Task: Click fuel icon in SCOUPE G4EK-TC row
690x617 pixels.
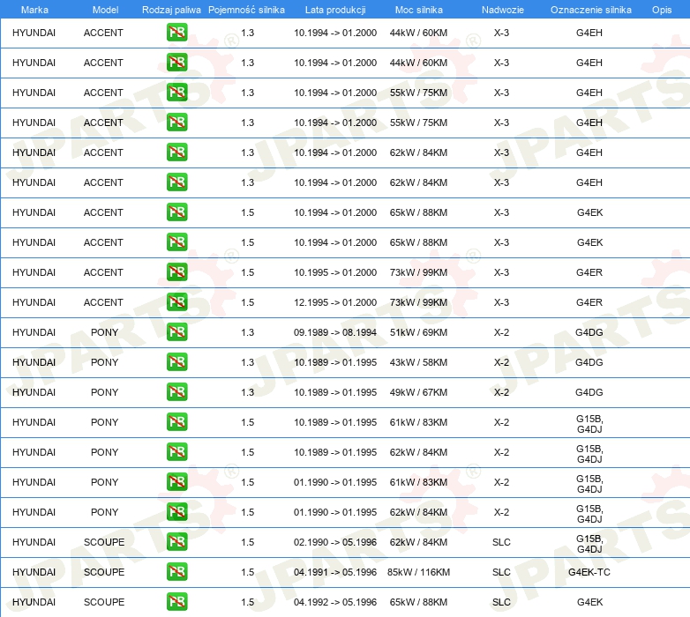Action: tap(176, 571)
